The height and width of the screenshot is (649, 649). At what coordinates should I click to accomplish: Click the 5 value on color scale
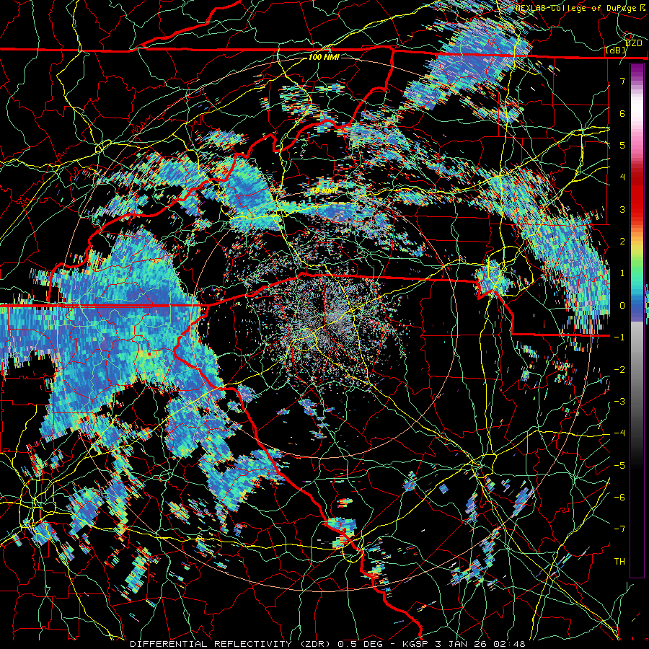point(622,145)
